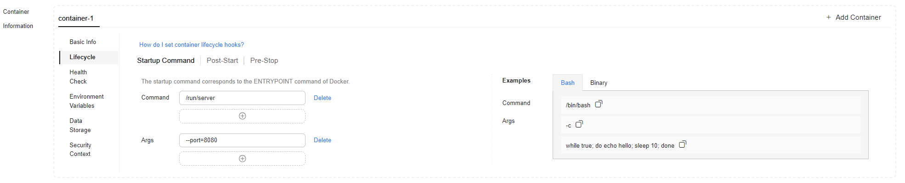
Task: Go to Basic Info section
Action: tap(83, 42)
